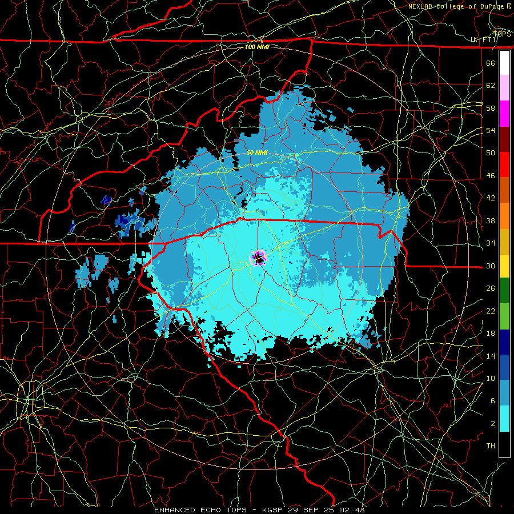Click the legend value '26'

(x=491, y=288)
